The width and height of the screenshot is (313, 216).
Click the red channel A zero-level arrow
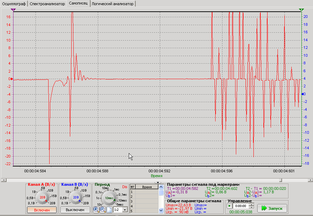coord(12,79)
